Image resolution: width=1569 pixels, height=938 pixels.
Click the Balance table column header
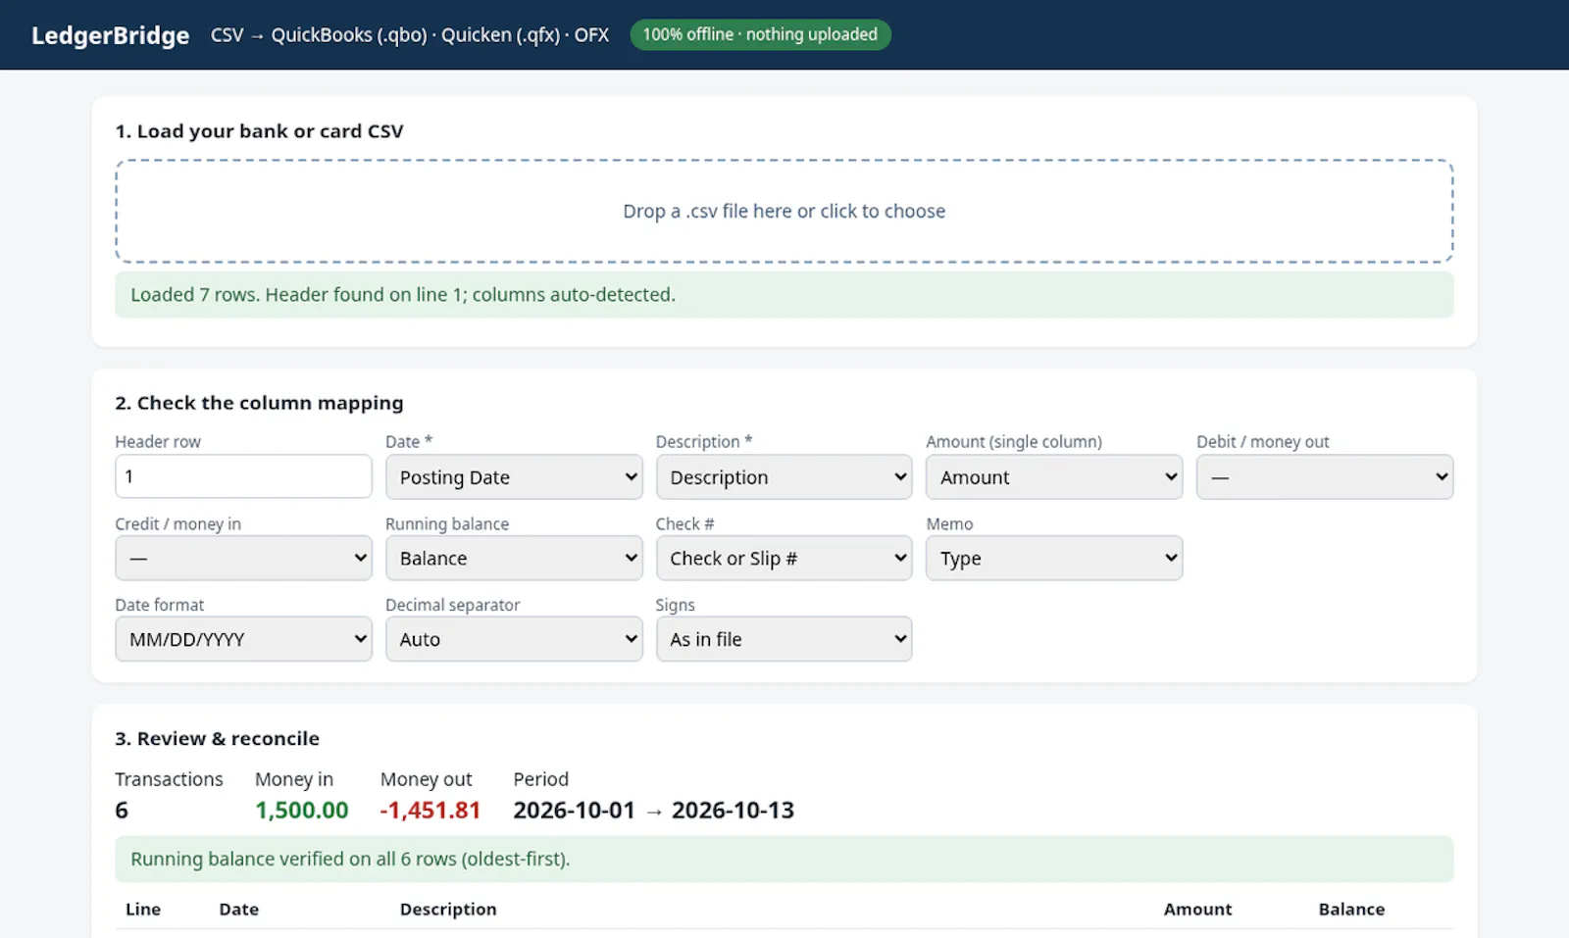(1351, 910)
